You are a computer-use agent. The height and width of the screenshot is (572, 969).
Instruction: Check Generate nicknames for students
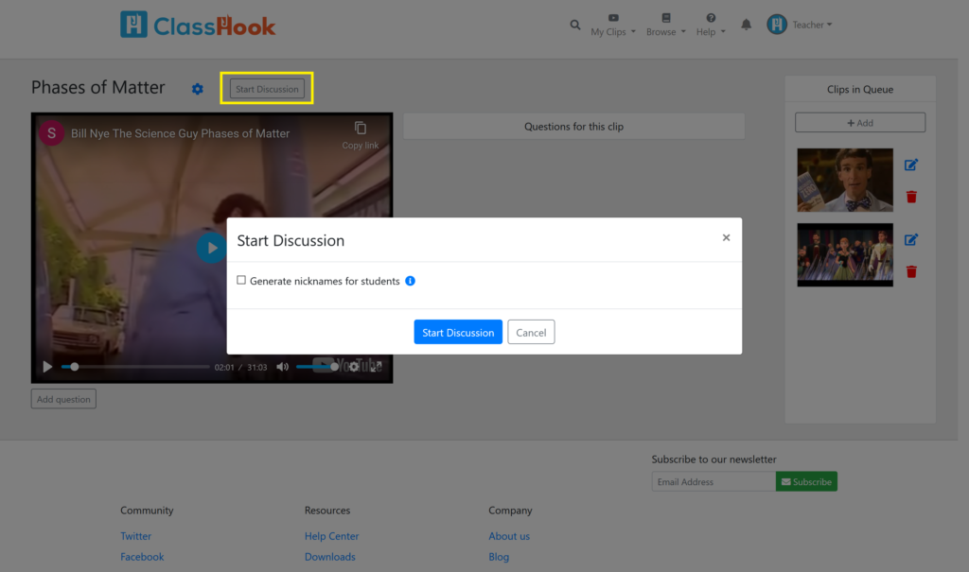coord(241,281)
